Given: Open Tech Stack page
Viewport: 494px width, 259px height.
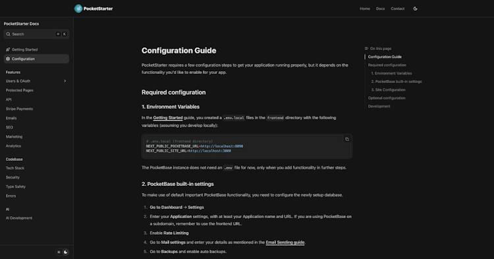Looking at the screenshot, I should (14, 168).
